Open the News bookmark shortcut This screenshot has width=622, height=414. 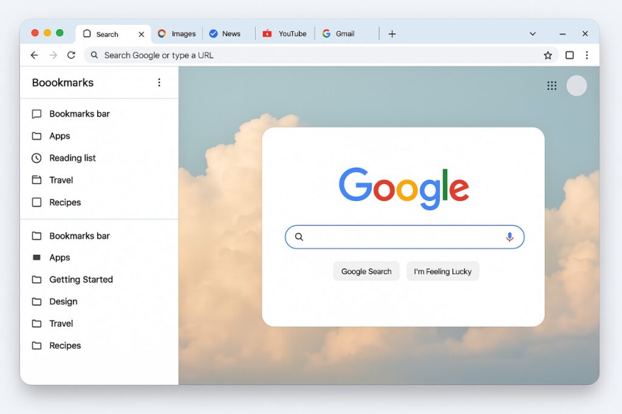228,33
